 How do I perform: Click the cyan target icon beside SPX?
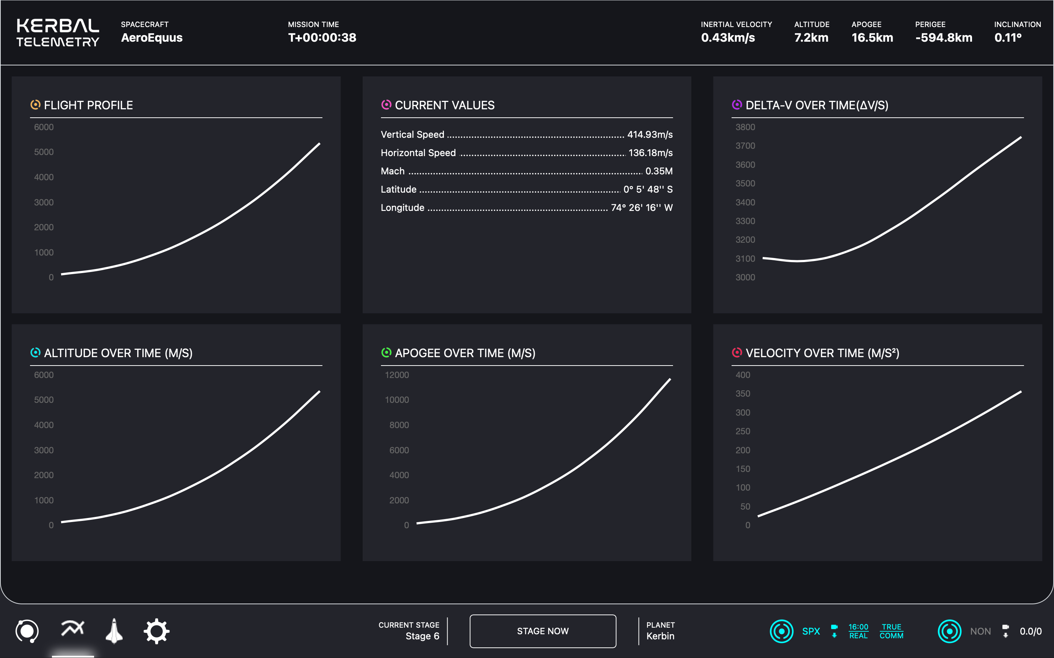pyautogui.click(x=781, y=631)
